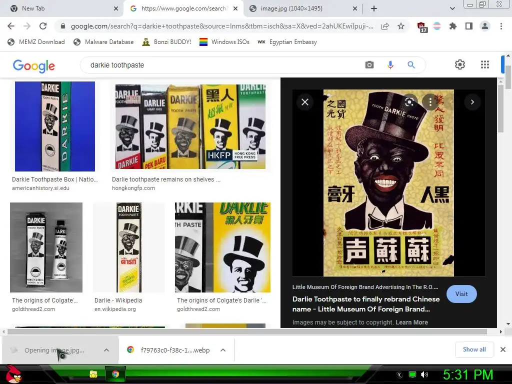Open the Learn More copyright link
Image resolution: width=512 pixels, height=384 pixels.
pos(412,322)
